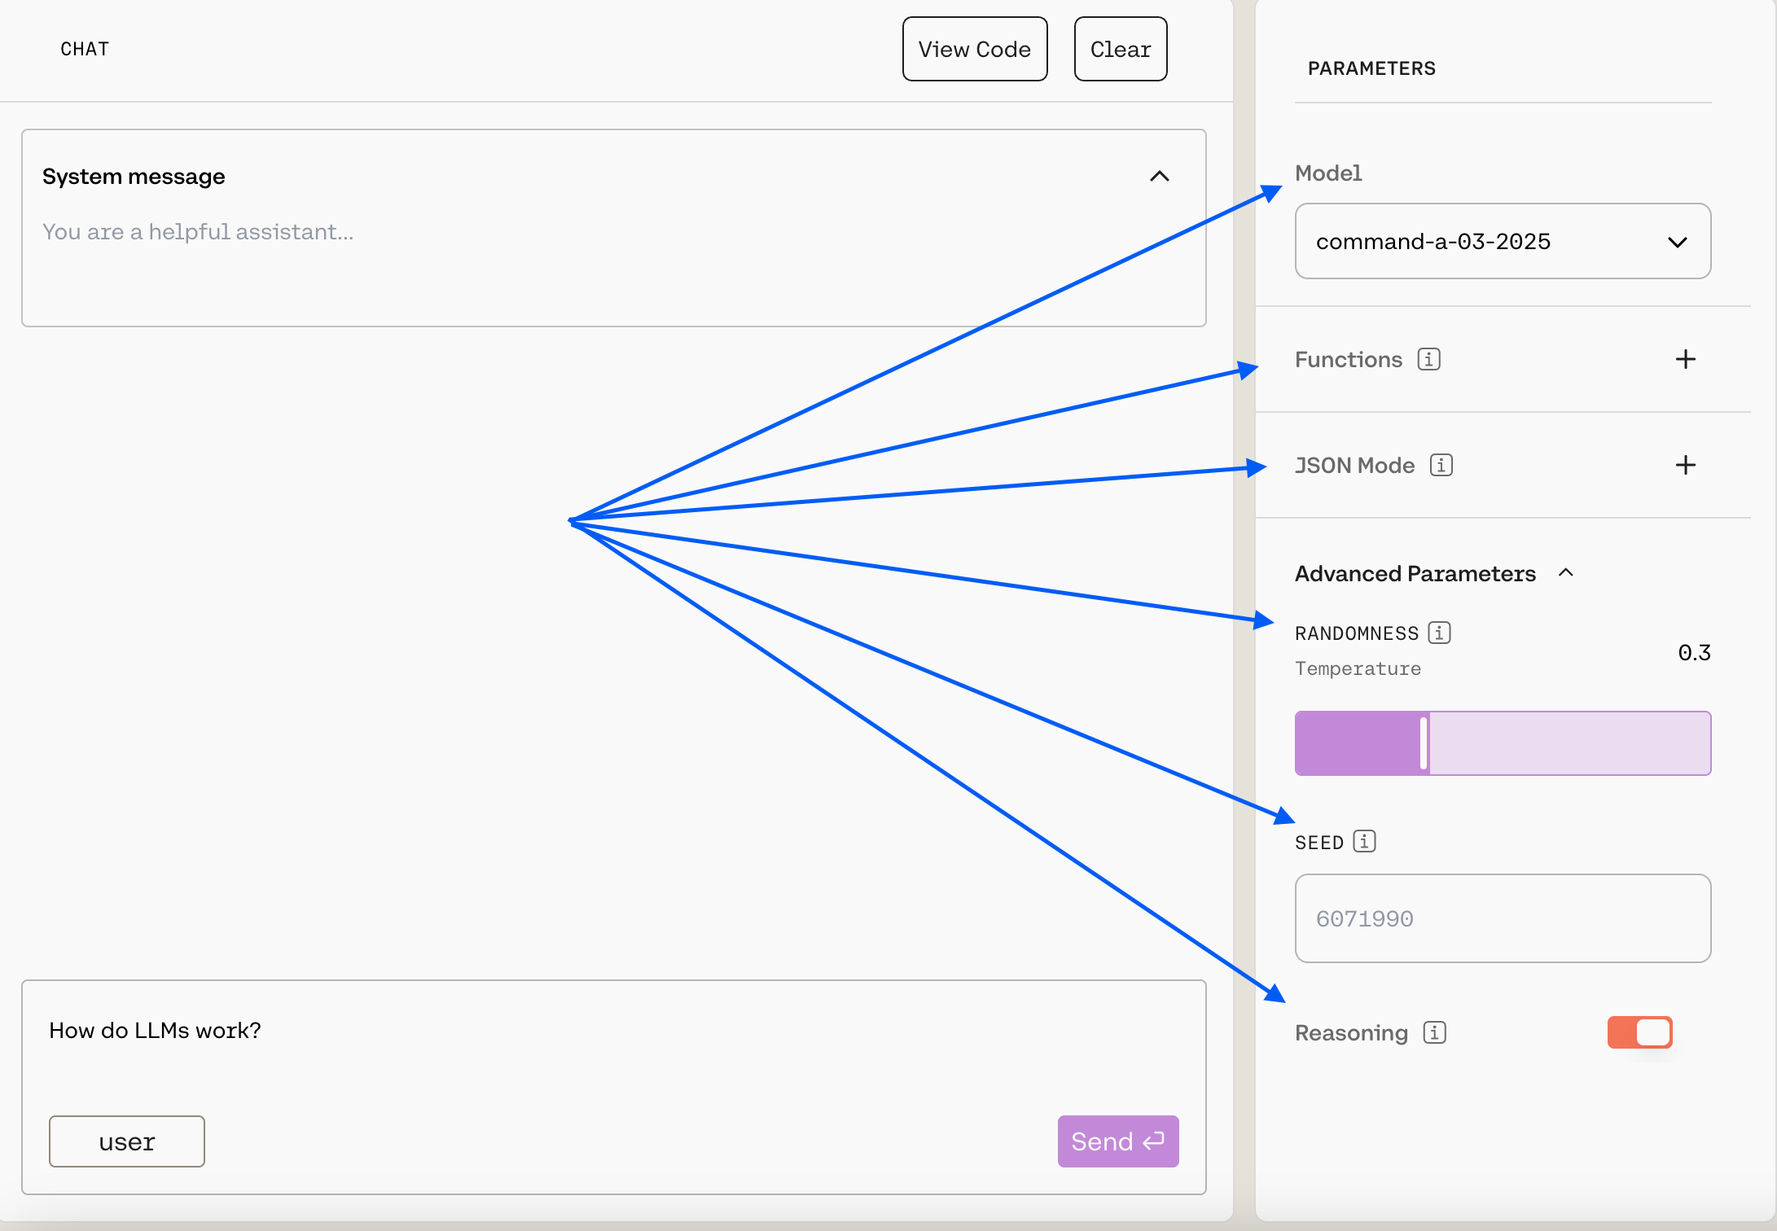The width and height of the screenshot is (1777, 1231).
Task: Send the message with Send button
Action: pyautogui.click(x=1117, y=1141)
